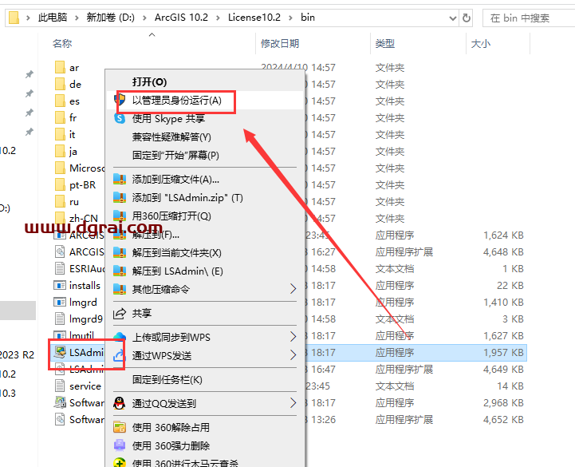575x467 pixels.
Task: Sort by 名称 column header
Action: [62, 44]
